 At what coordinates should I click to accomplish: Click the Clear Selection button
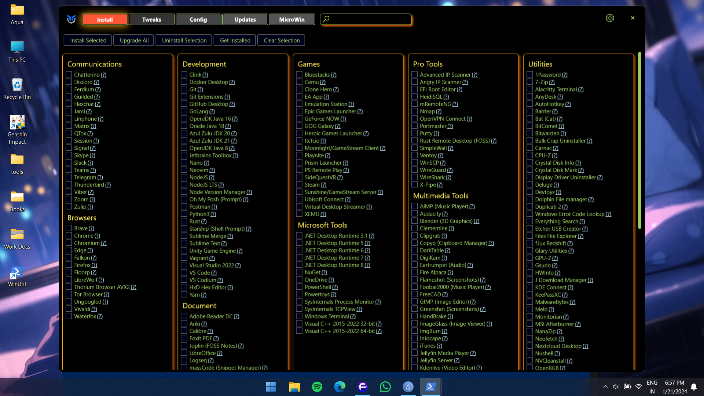pyautogui.click(x=281, y=40)
